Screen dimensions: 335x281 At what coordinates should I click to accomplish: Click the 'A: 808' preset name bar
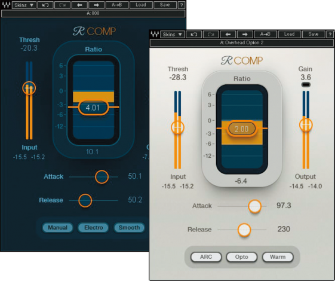93,14
